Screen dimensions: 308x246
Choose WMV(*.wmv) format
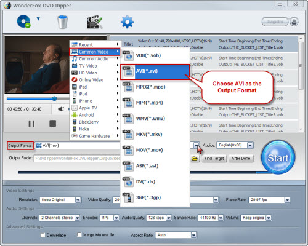point(155,119)
